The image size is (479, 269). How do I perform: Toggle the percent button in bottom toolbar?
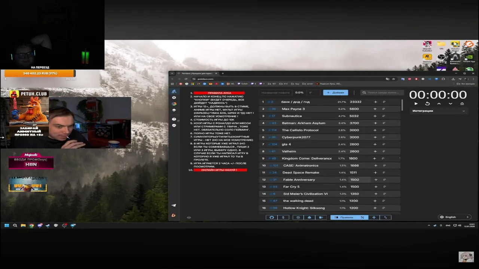(362, 217)
